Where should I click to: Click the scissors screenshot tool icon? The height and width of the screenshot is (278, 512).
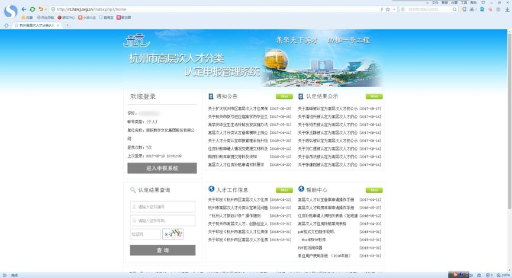(x=472, y=9)
